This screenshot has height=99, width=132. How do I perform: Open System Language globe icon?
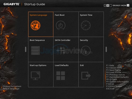click(35, 25)
